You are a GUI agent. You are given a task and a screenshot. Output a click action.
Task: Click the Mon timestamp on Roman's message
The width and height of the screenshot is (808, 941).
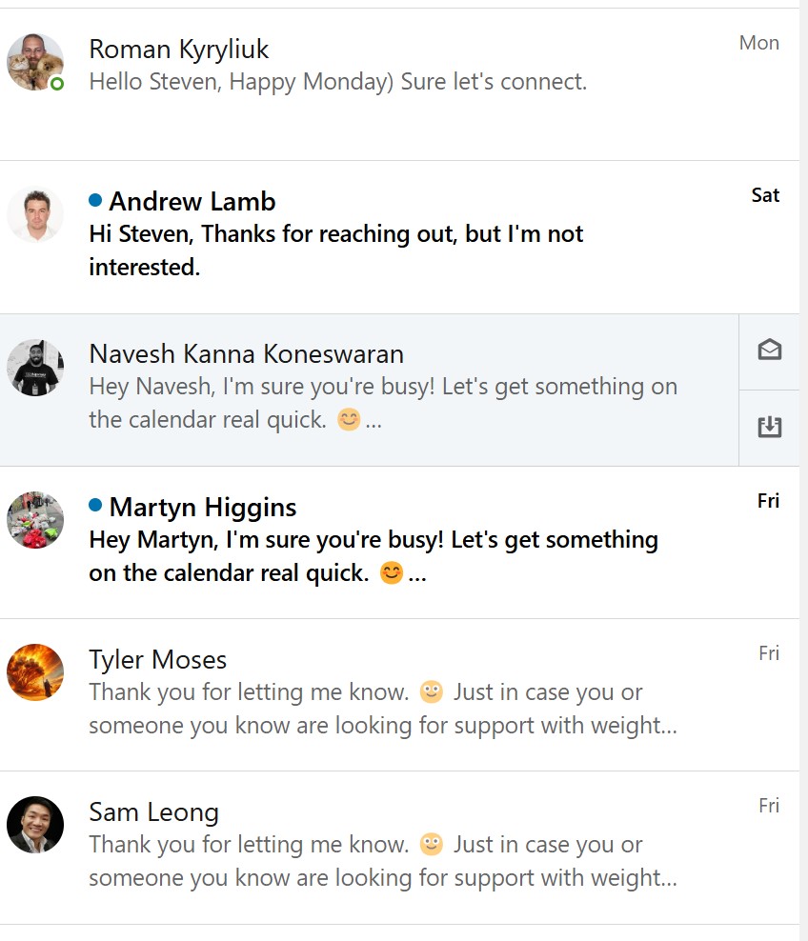(758, 43)
